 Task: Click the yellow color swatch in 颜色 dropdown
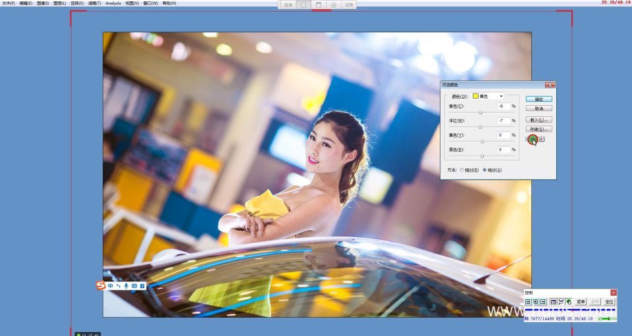475,96
